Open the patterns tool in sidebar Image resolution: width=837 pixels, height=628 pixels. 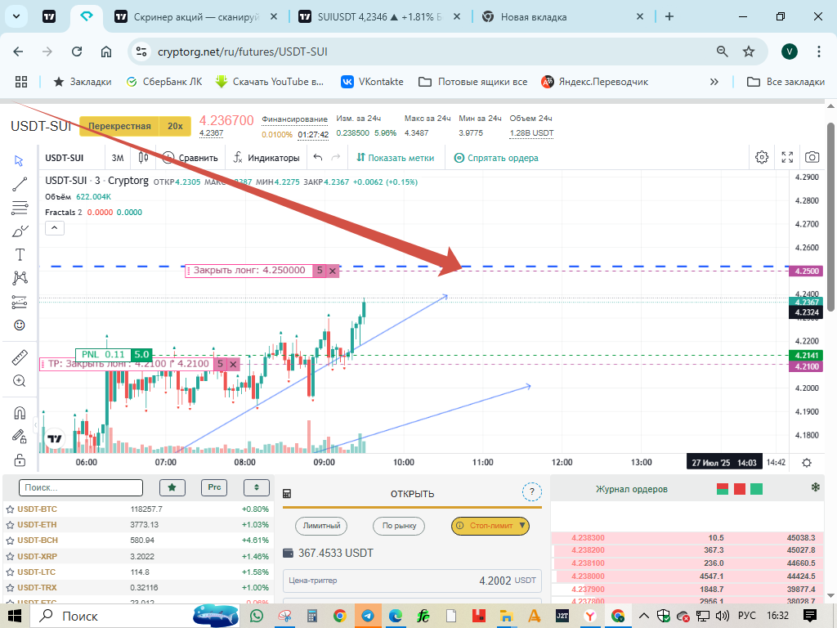coord(20,278)
